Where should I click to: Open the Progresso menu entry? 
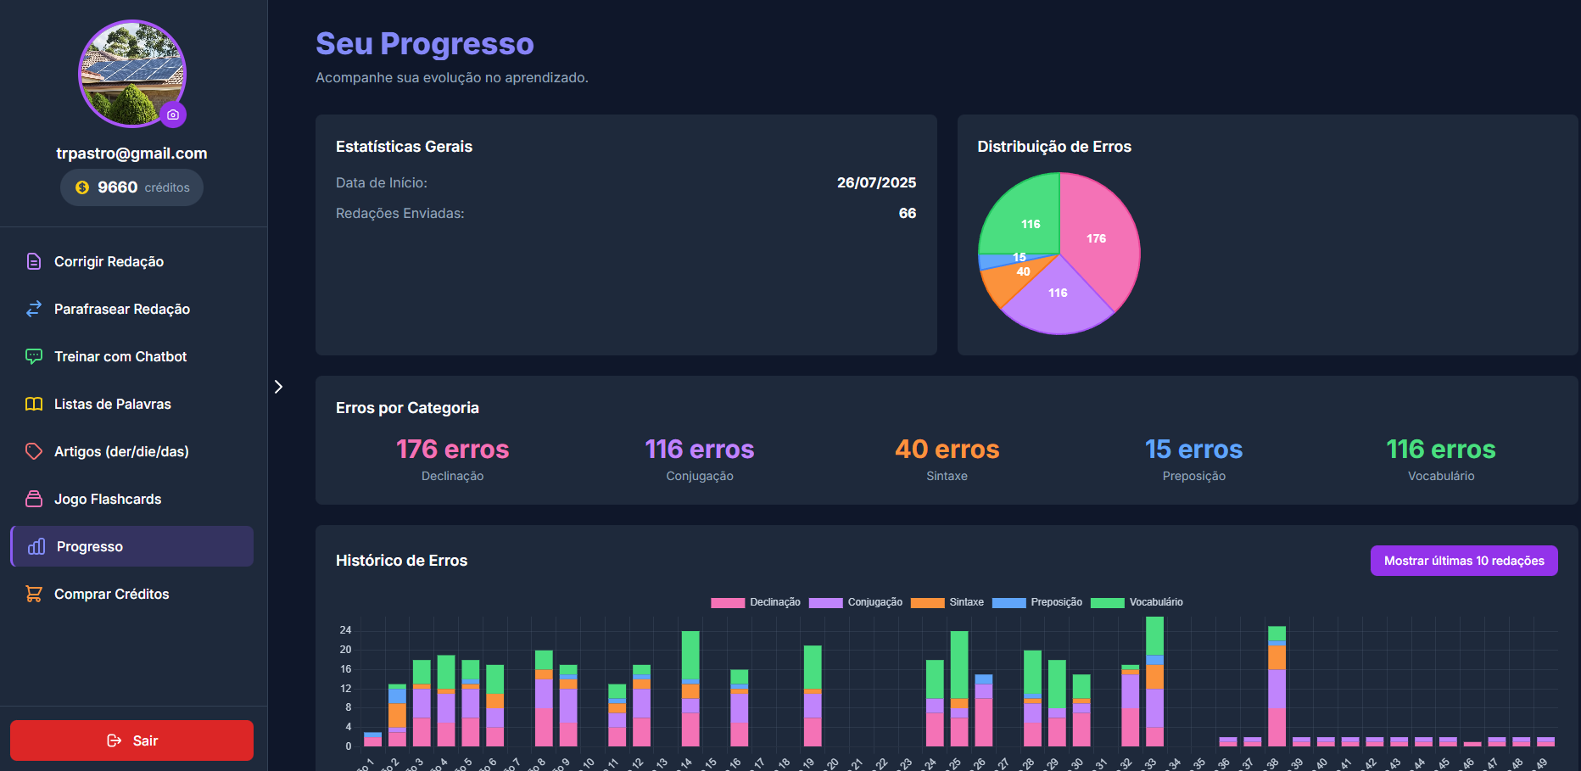93,546
